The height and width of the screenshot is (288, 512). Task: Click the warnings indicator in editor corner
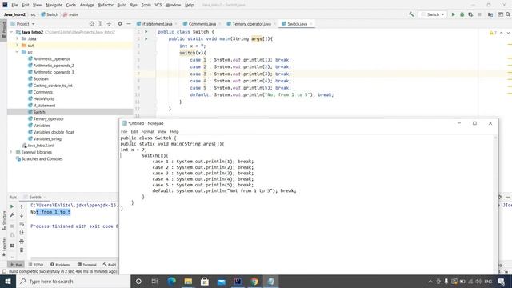pos(493,33)
